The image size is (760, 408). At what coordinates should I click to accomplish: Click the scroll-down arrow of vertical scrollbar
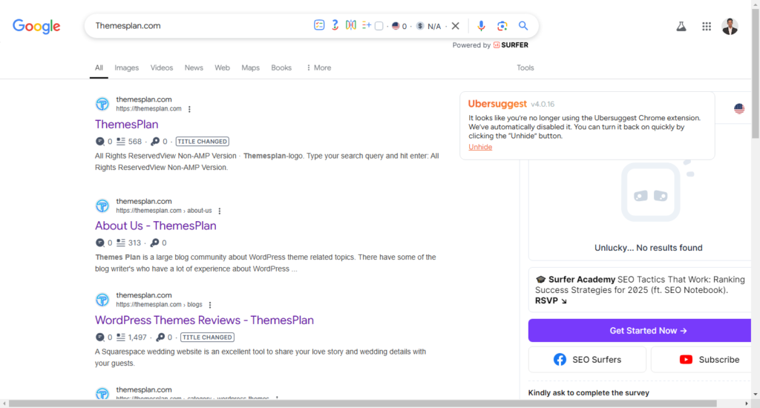tap(756, 395)
